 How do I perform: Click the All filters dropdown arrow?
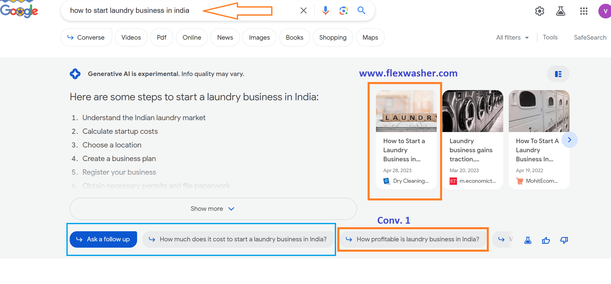coord(527,37)
